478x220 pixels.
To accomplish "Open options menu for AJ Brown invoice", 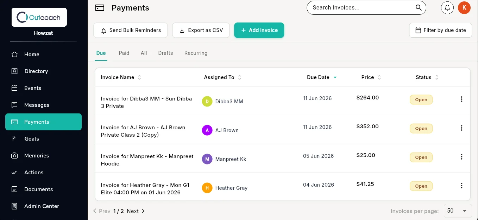I will 461,128.
